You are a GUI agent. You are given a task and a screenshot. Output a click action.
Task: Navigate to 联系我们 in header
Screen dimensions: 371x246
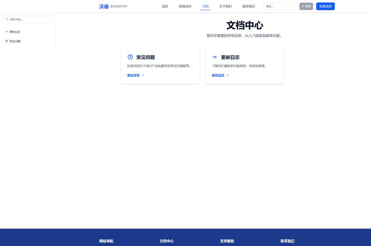[249, 6]
